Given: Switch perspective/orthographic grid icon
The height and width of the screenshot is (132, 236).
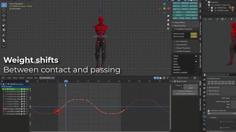Looking at the screenshot, I should tap(168, 29).
